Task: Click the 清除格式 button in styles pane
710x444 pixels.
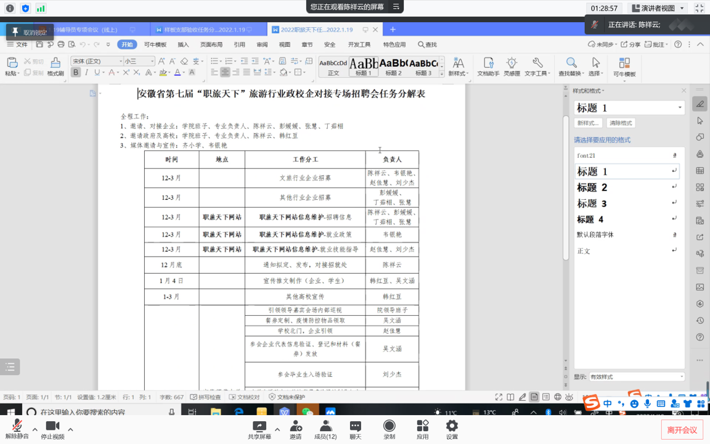Action: (x=620, y=123)
